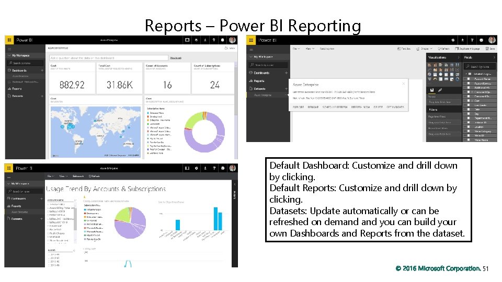Check 2015-07 in the Month slicer
This screenshot has width=502, height=282.
click(x=49, y=258)
